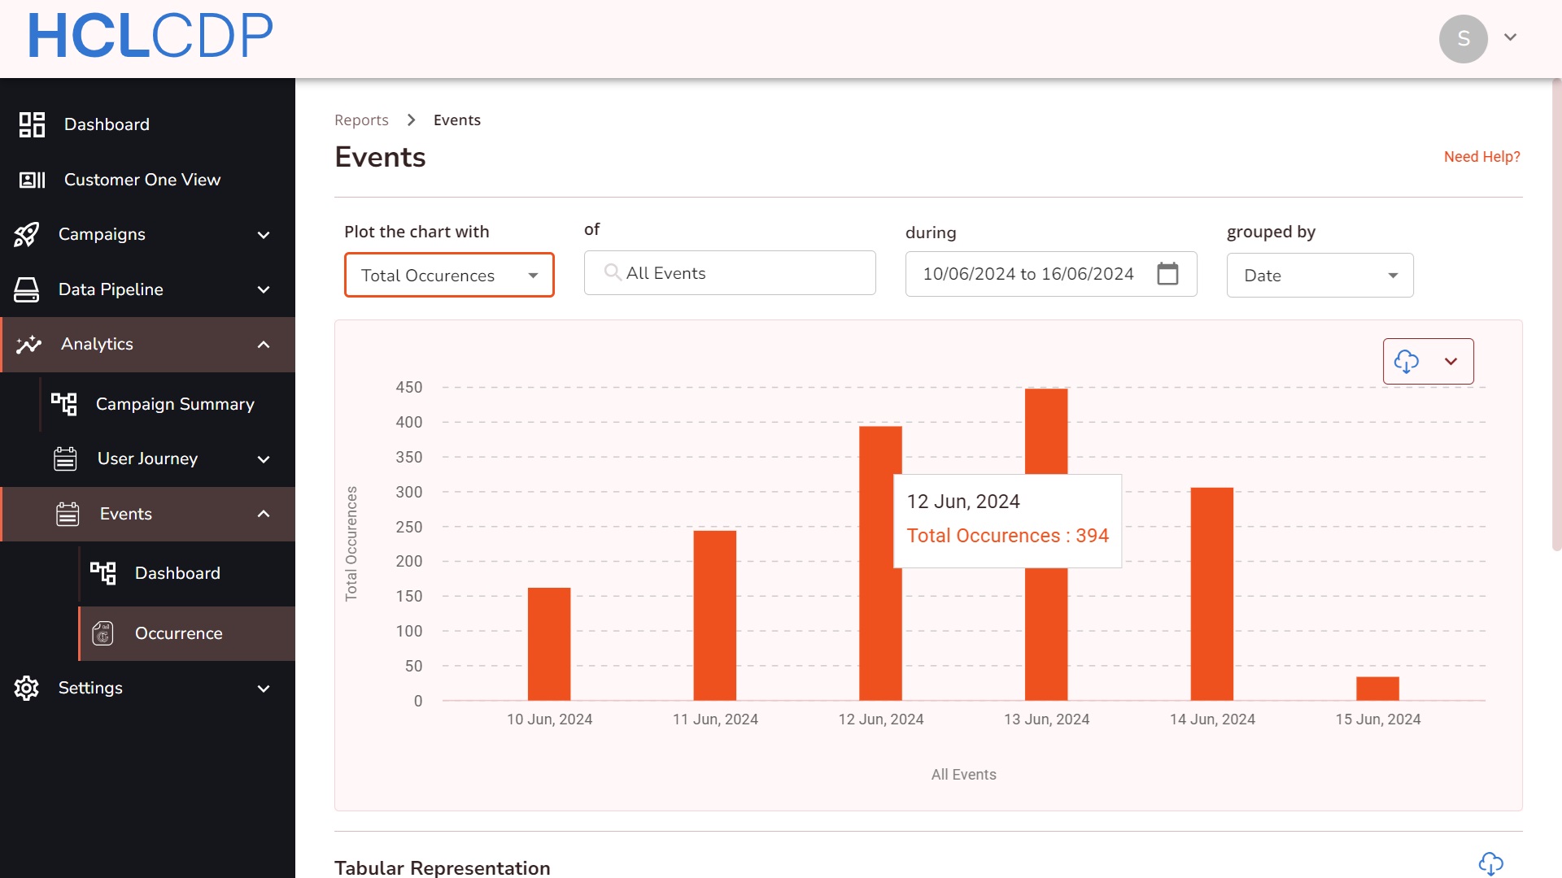Viewport: 1562px width, 878px height.
Task: Click the Data Pipeline icon
Action: (x=26, y=289)
